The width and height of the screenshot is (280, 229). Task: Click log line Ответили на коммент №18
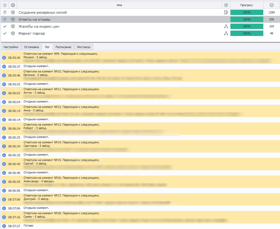click(62, 213)
